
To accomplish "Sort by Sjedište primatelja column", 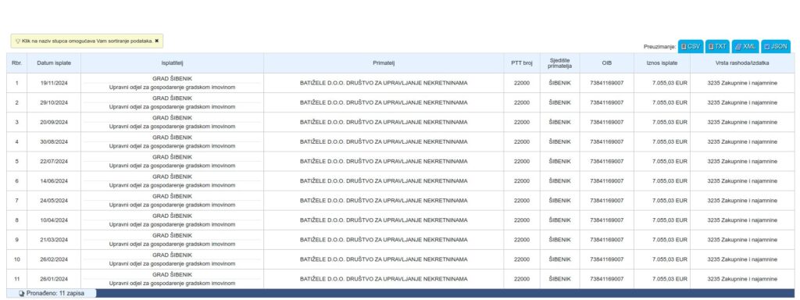I will coord(559,63).
